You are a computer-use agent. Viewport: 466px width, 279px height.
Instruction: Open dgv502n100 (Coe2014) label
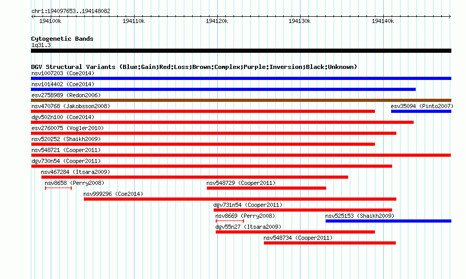63,117
